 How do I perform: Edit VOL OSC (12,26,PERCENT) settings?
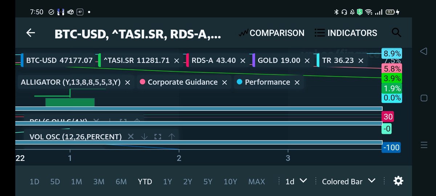point(76,137)
